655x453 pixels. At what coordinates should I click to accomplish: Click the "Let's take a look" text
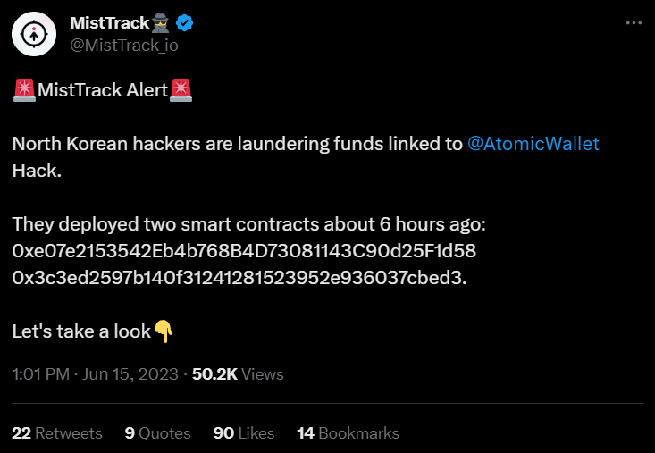[81, 331]
